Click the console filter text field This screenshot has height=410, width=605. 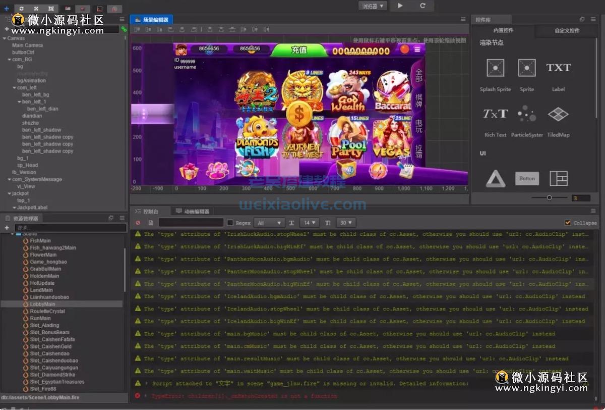point(191,223)
